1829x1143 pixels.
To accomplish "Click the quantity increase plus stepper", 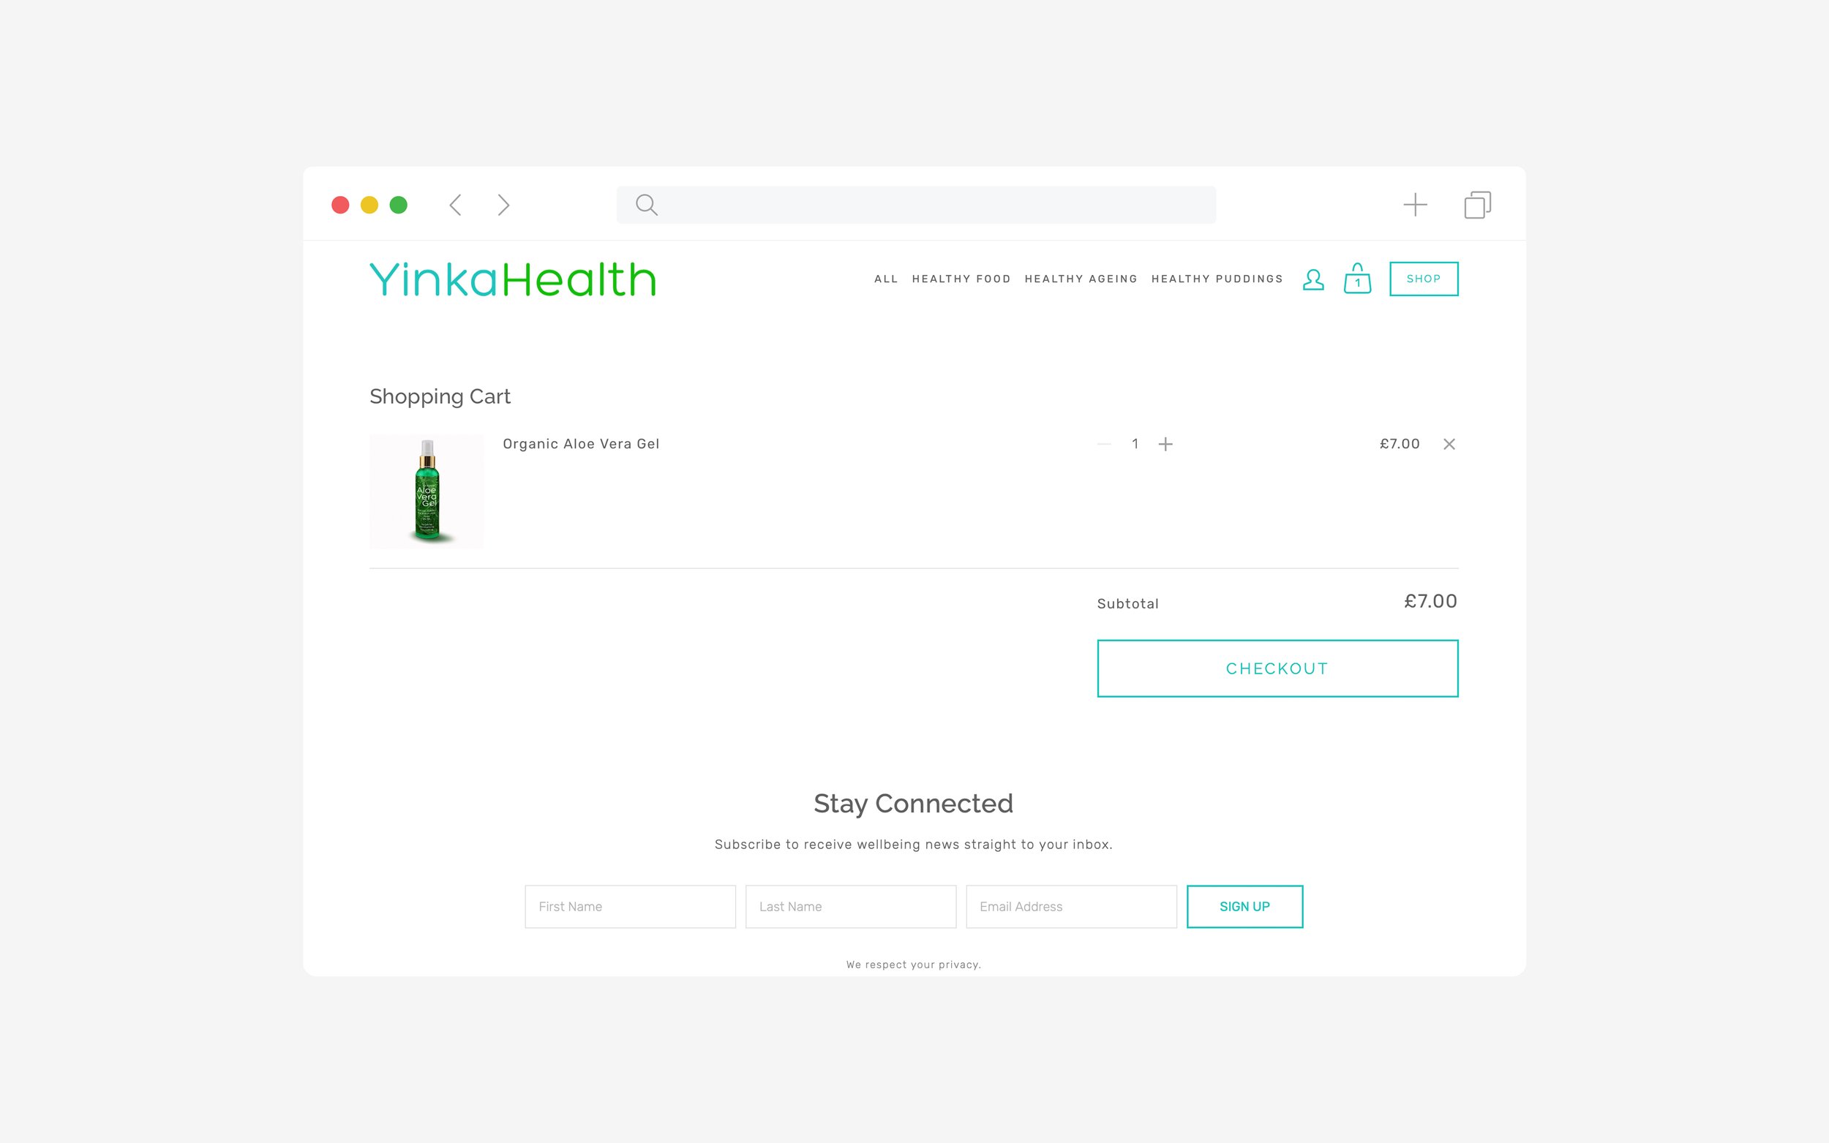I will 1165,444.
